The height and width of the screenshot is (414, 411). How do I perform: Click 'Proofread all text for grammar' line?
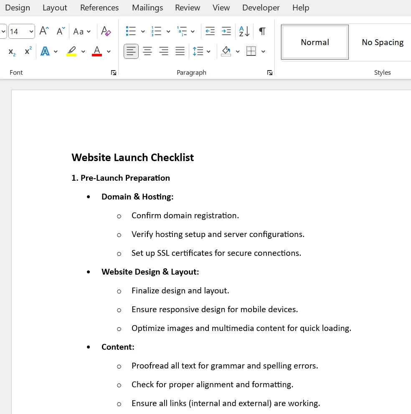pyautogui.click(x=225, y=366)
